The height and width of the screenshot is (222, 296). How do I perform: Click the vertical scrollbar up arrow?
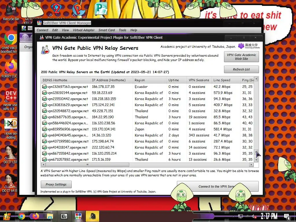pos(256,79)
